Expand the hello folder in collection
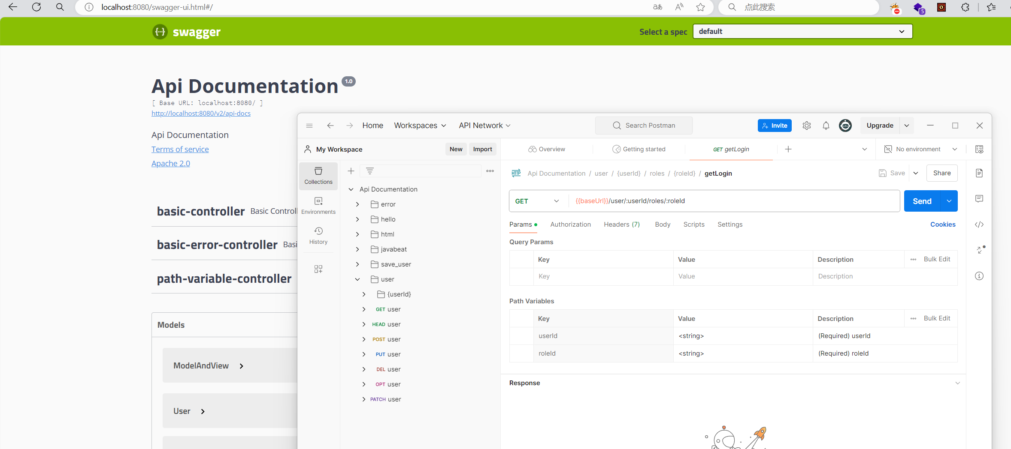The height and width of the screenshot is (449, 1011). 357,219
